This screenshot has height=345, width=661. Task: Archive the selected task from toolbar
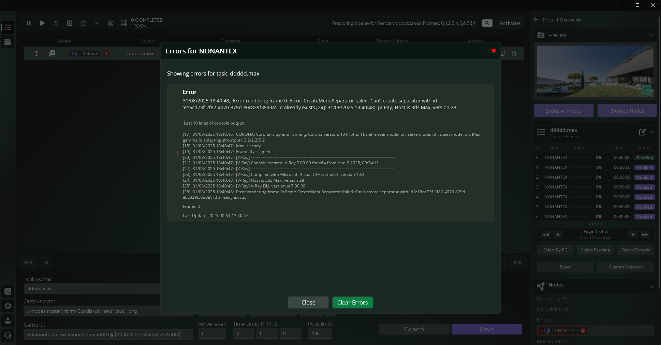point(70,23)
